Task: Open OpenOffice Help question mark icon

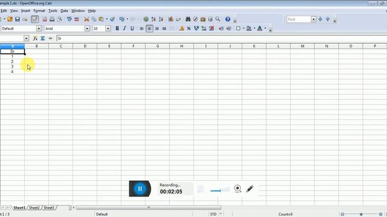Action: click(227, 19)
